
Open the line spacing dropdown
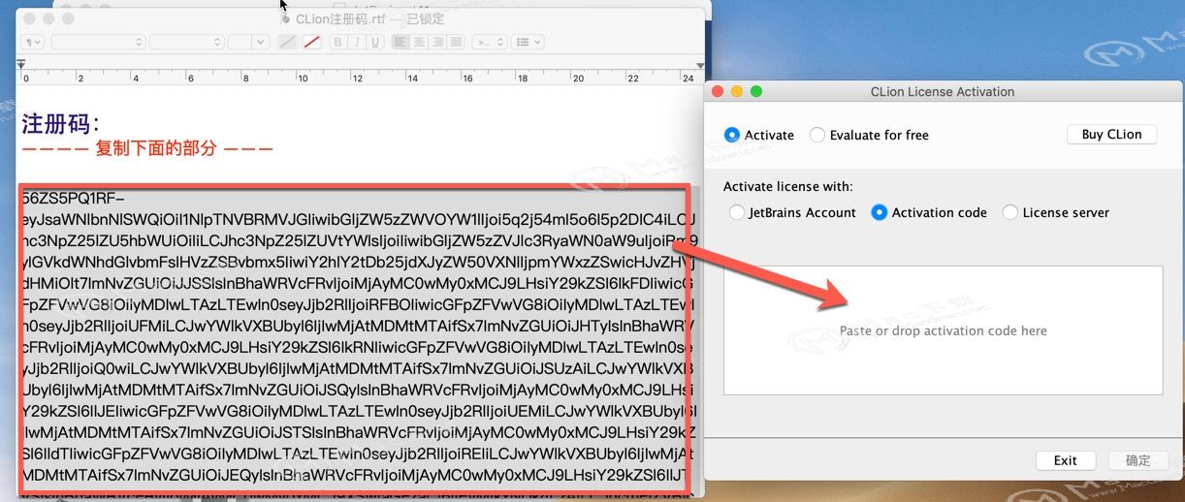[x=488, y=42]
